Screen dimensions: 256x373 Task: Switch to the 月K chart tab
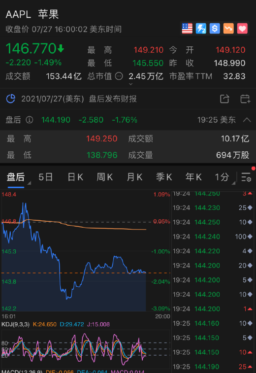pos(134,177)
